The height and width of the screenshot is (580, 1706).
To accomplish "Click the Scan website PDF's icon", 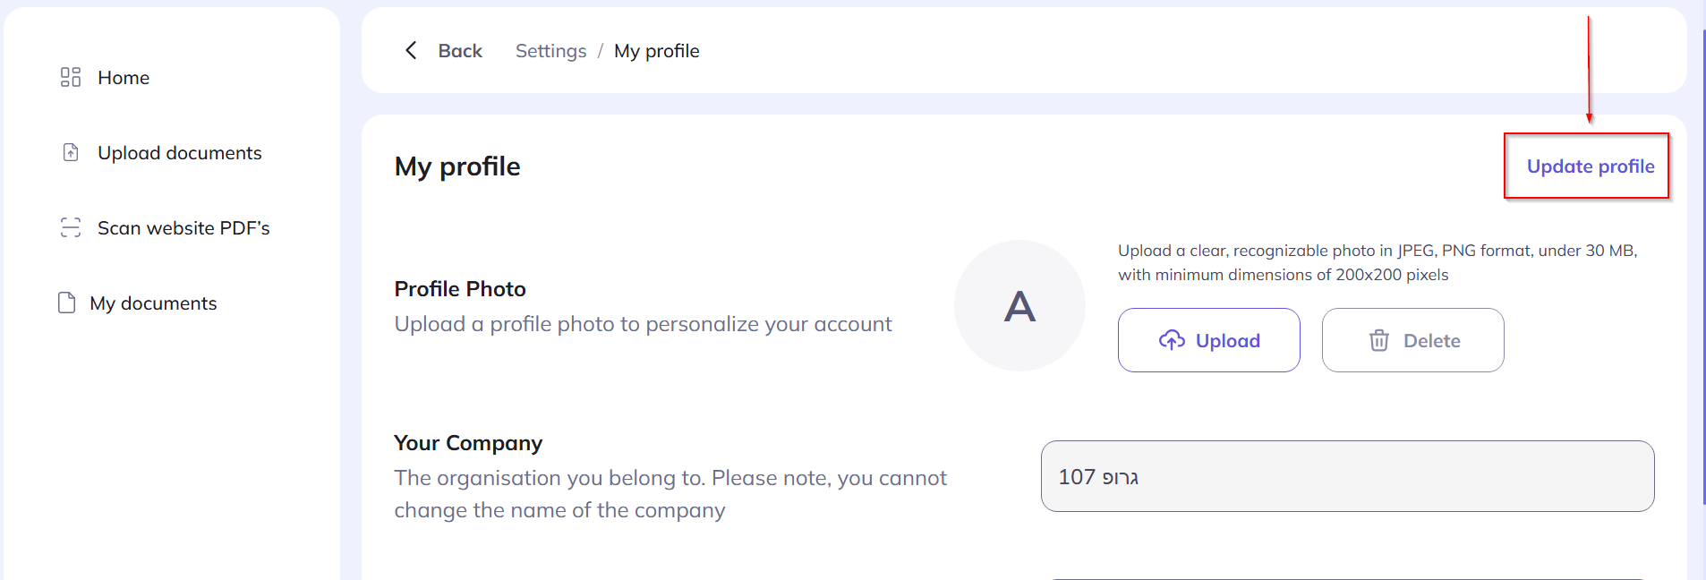I will point(70,227).
